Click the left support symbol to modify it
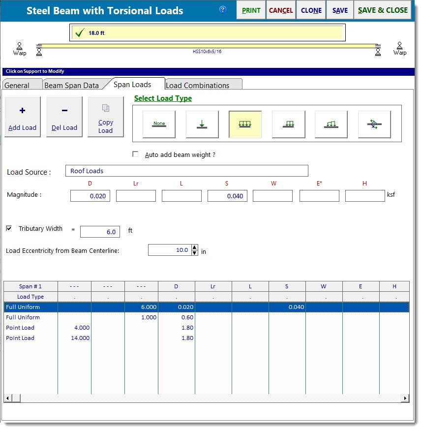Viewport: 422px width, 430px height. click(x=39, y=51)
